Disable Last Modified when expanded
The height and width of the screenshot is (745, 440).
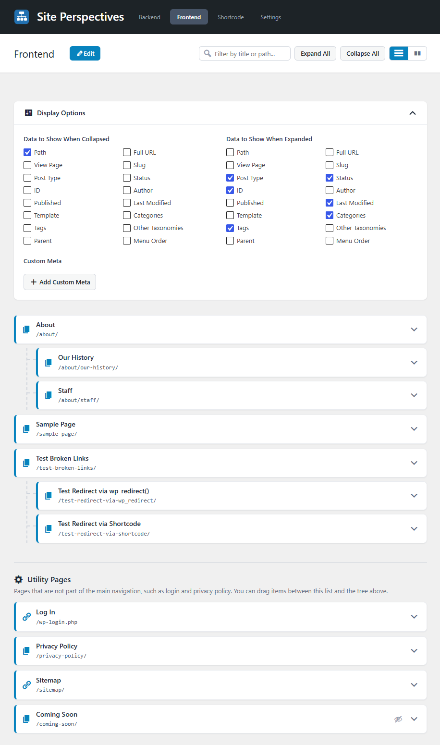tap(330, 203)
